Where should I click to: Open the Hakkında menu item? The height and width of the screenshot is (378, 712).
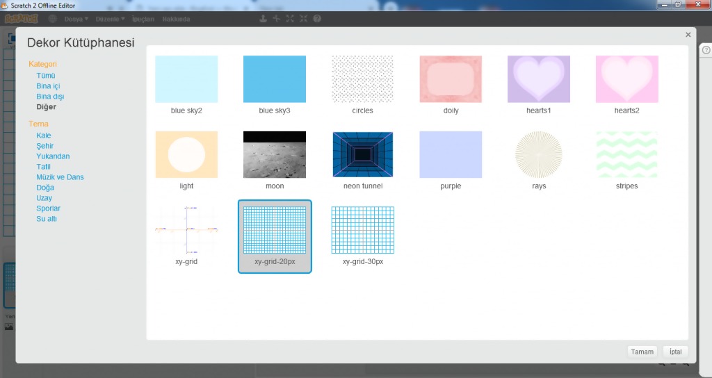[x=176, y=19]
